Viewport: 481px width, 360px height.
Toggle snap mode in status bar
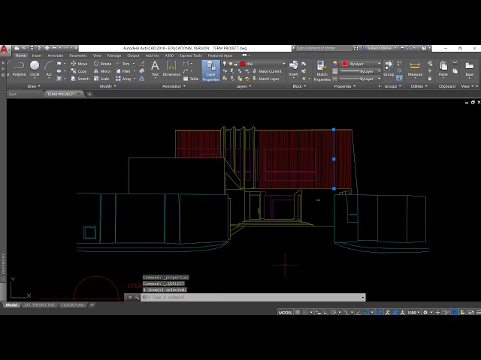[305, 312]
